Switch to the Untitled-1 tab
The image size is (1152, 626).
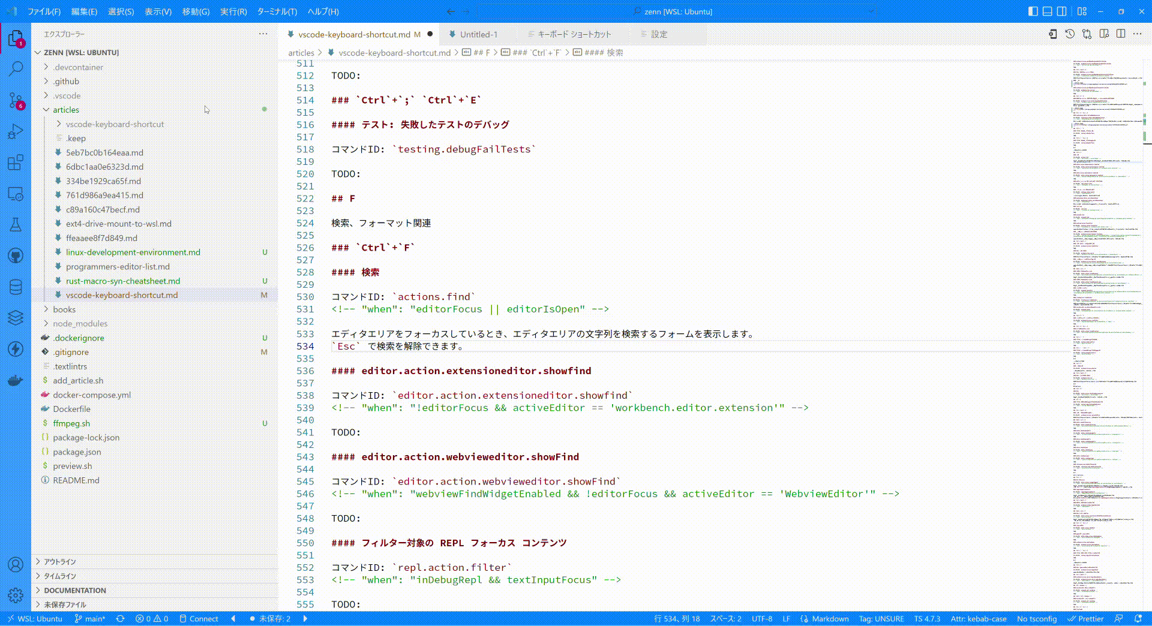click(479, 34)
